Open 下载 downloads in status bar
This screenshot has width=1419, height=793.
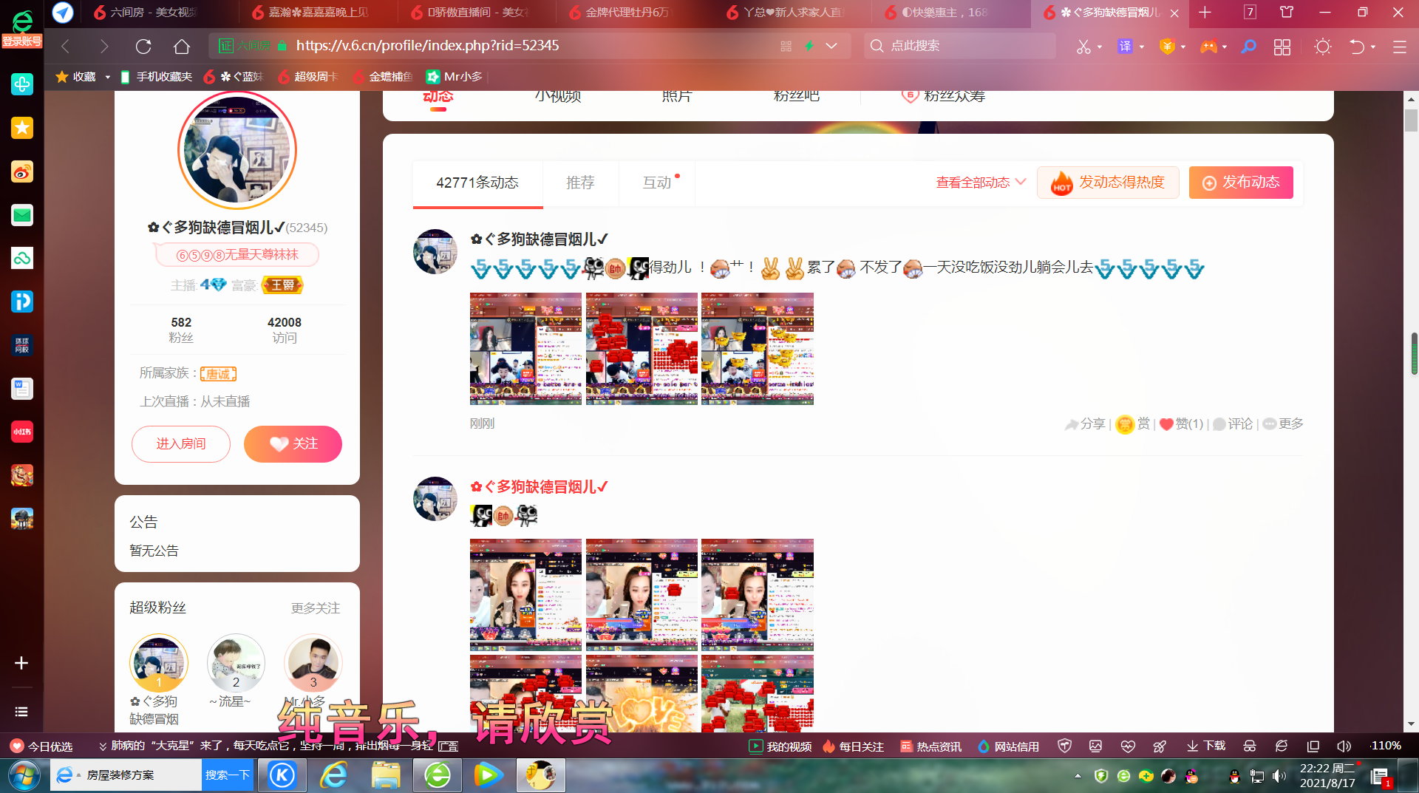coord(1206,746)
